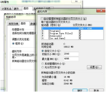106x92 pixels.
Task: Switch to the 视觉效果 tab
Action: 13,24
